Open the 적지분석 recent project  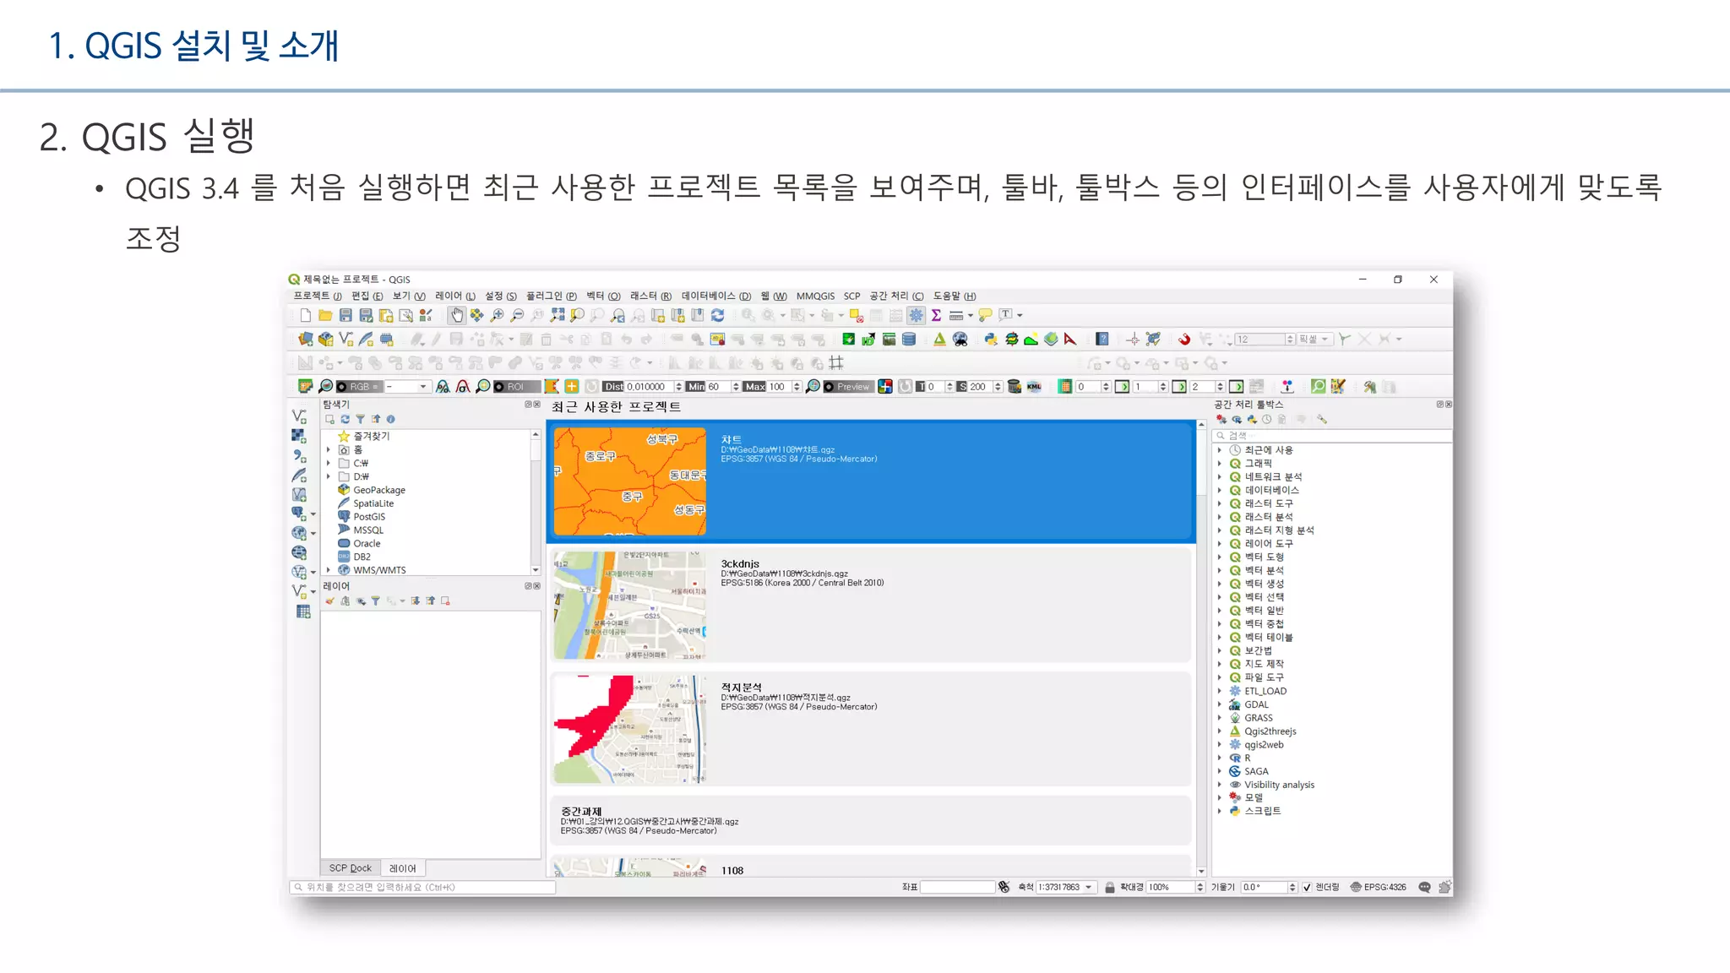point(871,729)
